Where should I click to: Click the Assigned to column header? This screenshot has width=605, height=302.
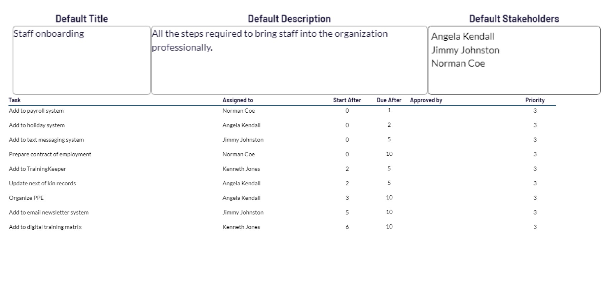tap(238, 100)
